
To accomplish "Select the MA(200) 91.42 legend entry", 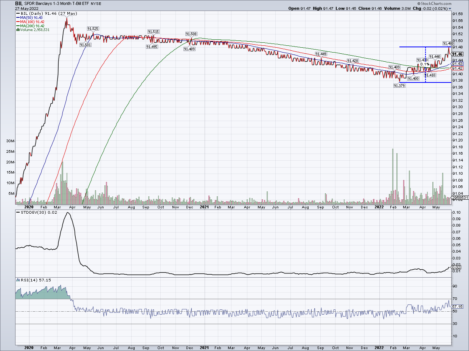I will click(x=30, y=25).
